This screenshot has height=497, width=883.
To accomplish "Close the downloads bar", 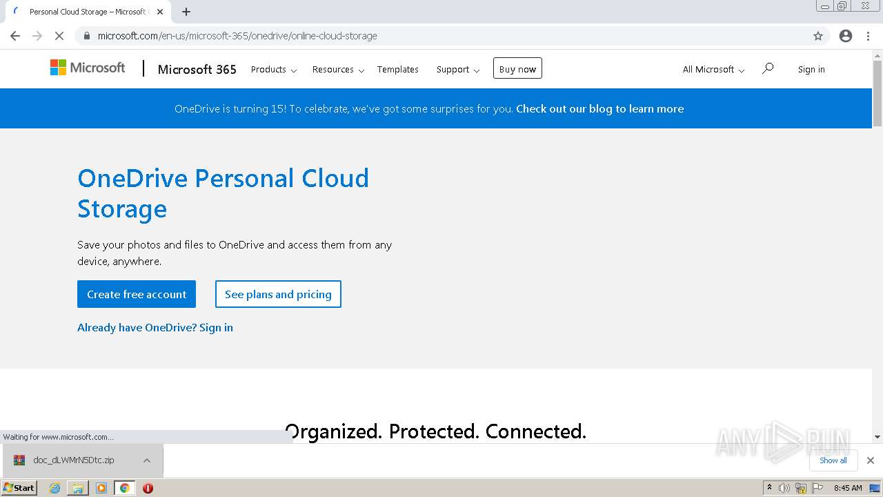I will [x=871, y=460].
